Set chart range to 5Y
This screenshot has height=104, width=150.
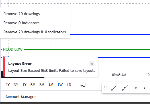coord(8,85)
